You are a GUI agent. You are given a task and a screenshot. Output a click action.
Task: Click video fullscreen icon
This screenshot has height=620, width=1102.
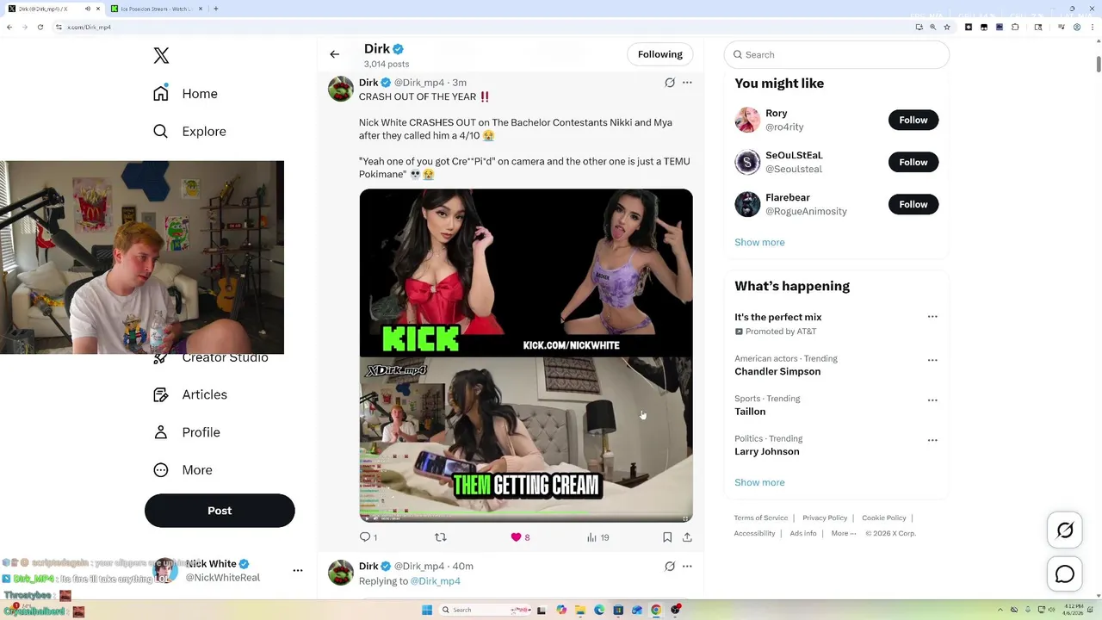[x=685, y=518]
